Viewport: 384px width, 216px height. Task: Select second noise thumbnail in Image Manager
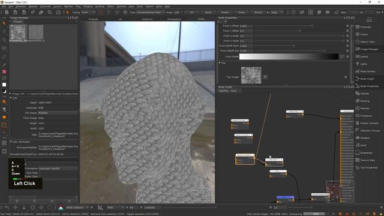coord(36,32)
